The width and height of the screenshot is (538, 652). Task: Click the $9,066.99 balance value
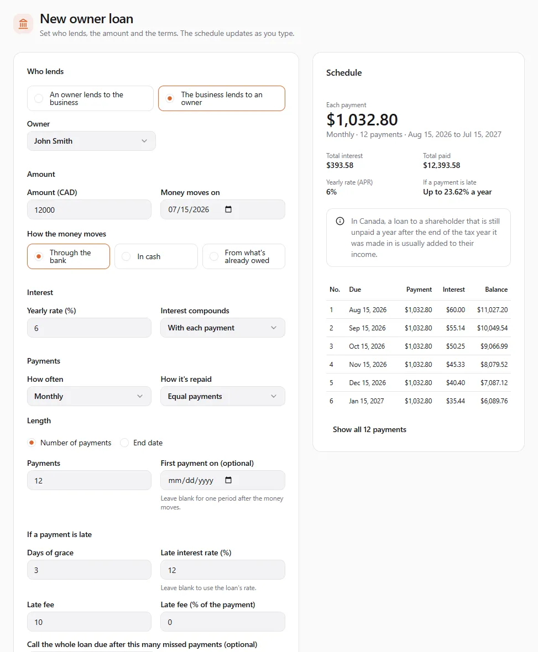[494, 346]
